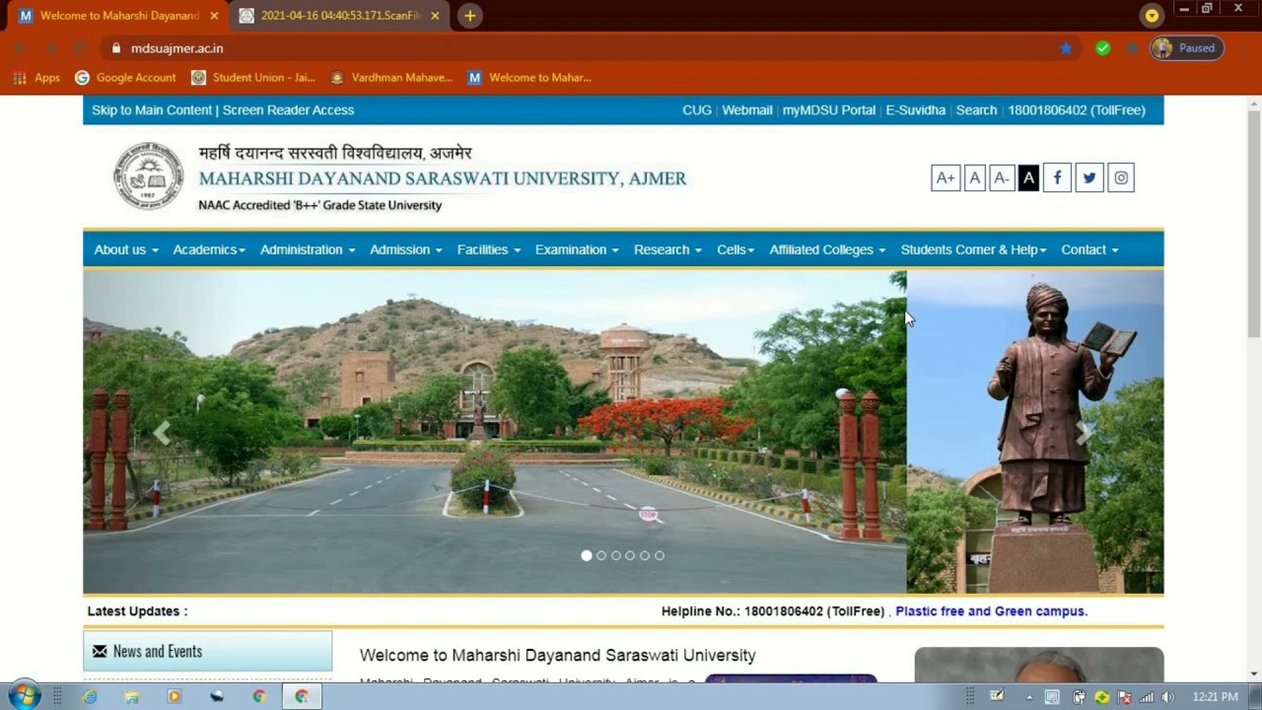Open the university Twitter icon
The width and height of the screenshot is (1262, 710).
coord(1088,177)
